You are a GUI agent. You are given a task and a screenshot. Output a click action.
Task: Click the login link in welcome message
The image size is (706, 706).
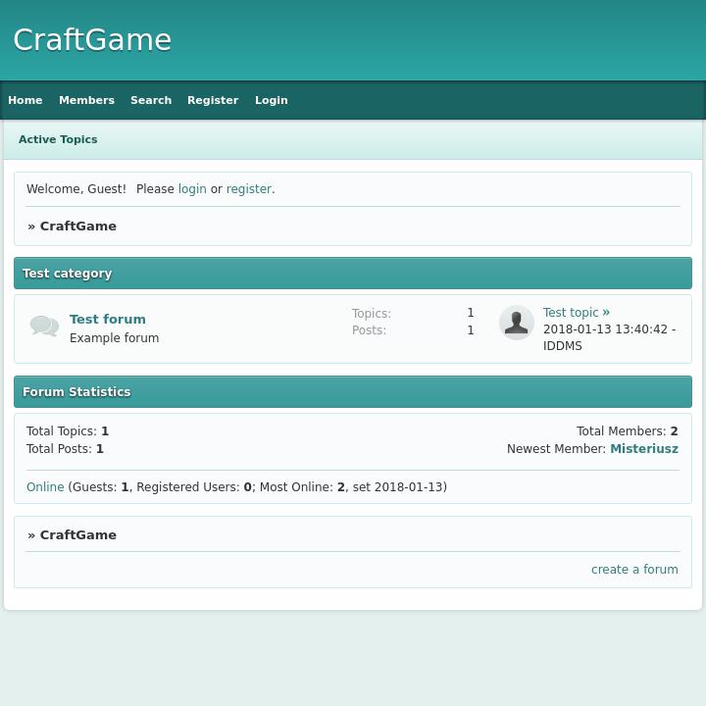click(192, 189)
